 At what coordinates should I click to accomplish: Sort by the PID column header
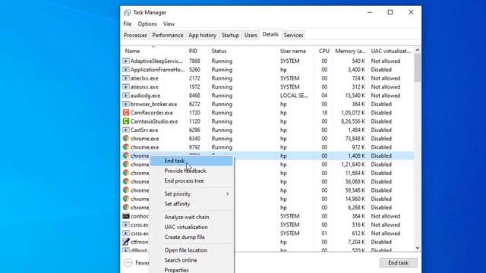(197, 51)
